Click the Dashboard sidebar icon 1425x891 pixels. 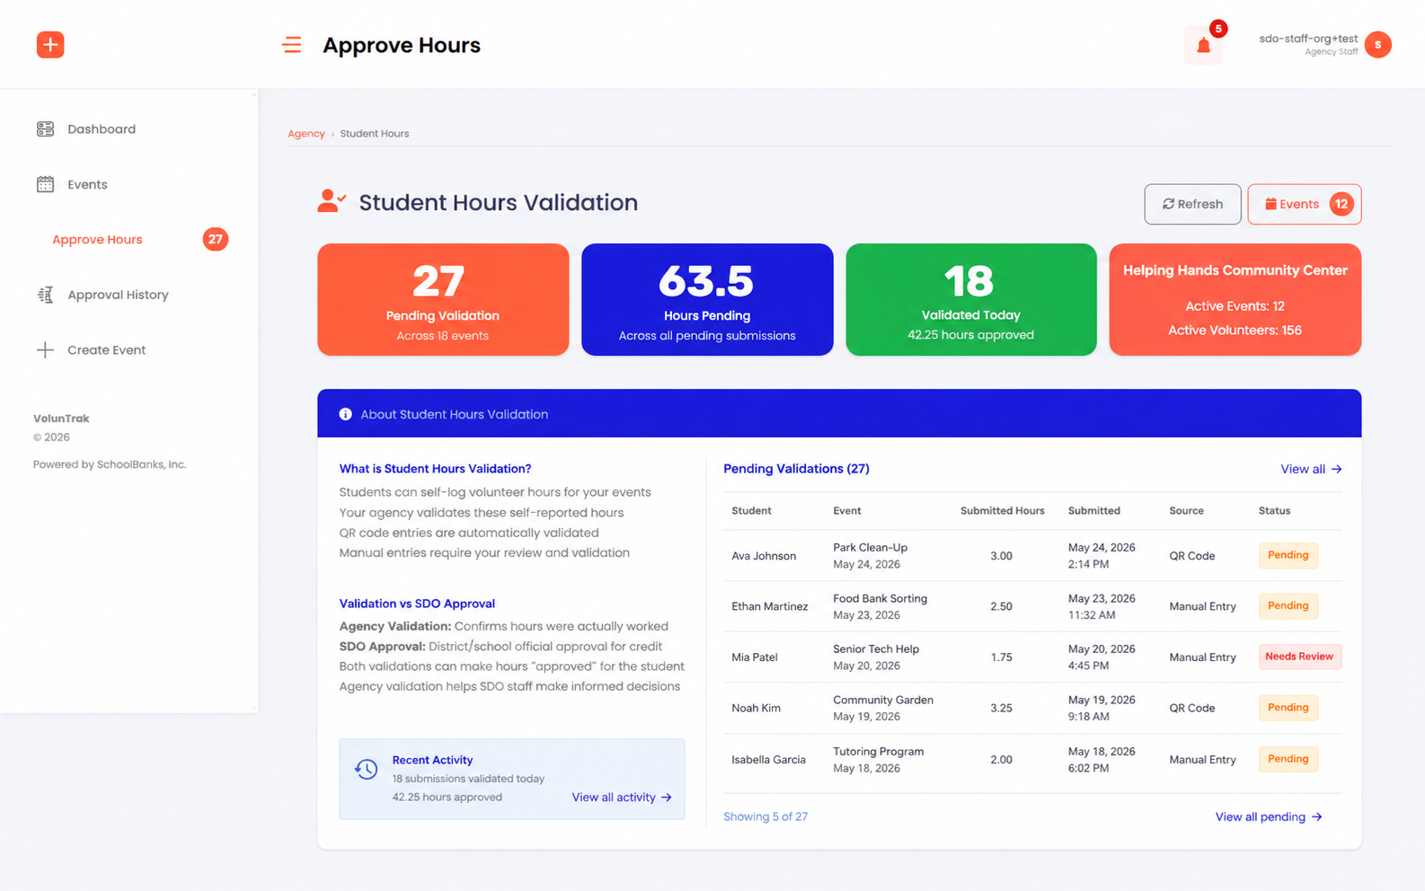point(45,129)
